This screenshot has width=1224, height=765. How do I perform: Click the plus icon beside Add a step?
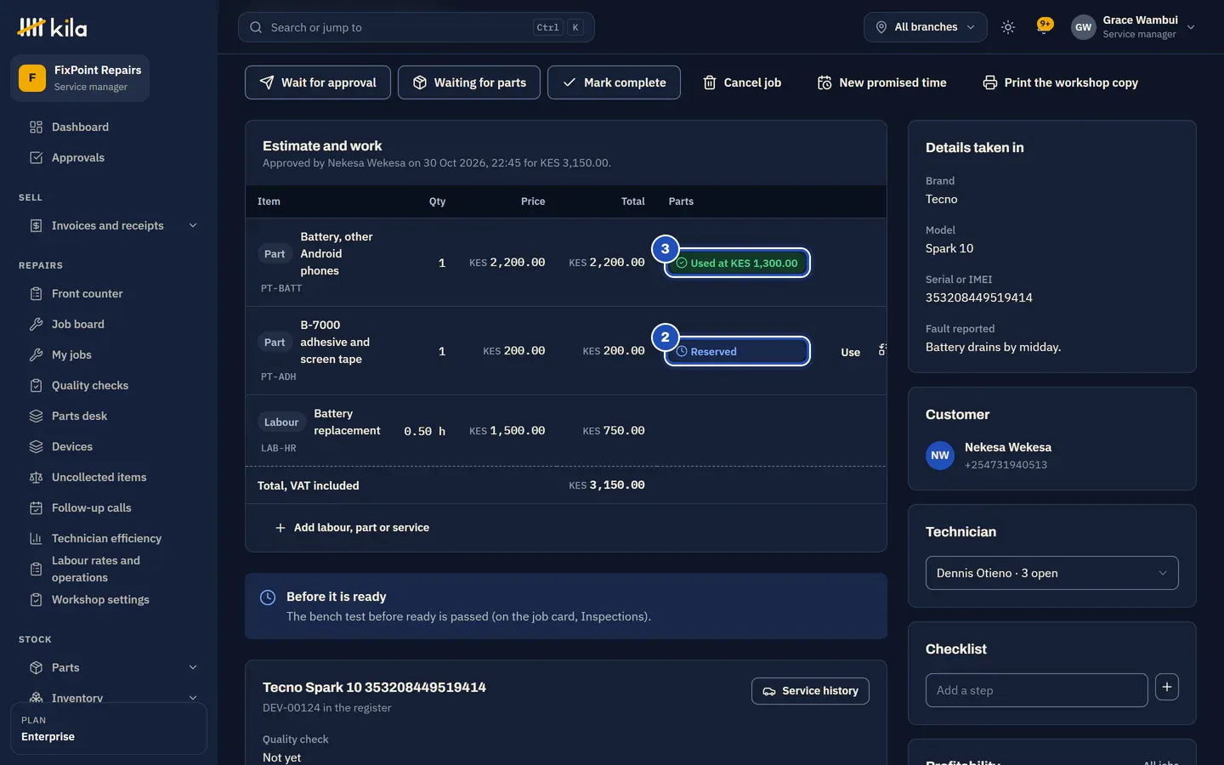tap(1167, 687)
